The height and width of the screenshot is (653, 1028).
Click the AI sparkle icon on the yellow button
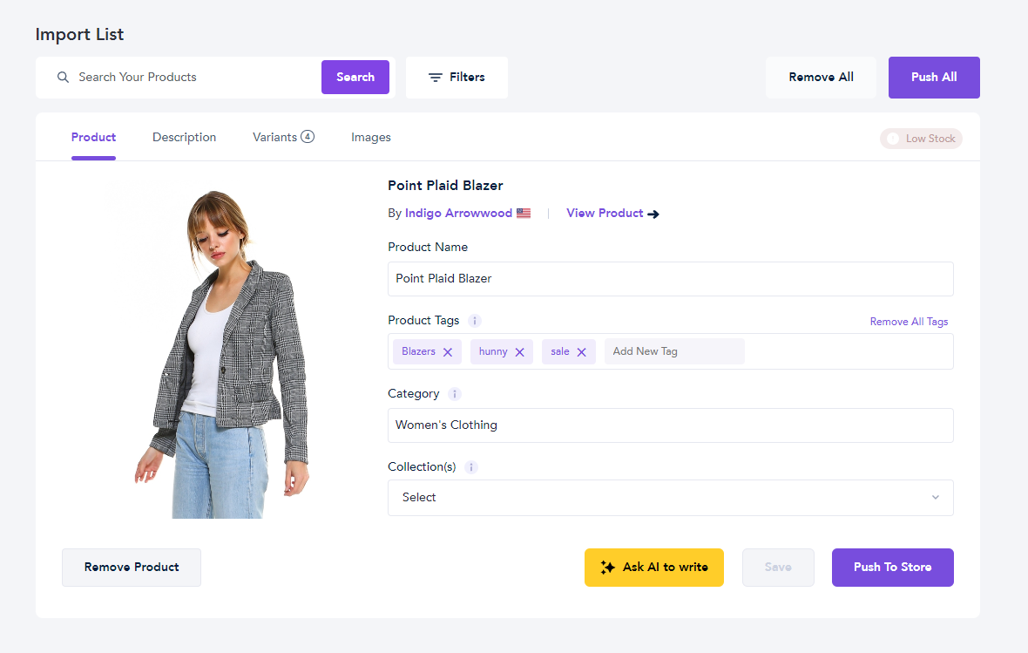(x=606, y=568)
